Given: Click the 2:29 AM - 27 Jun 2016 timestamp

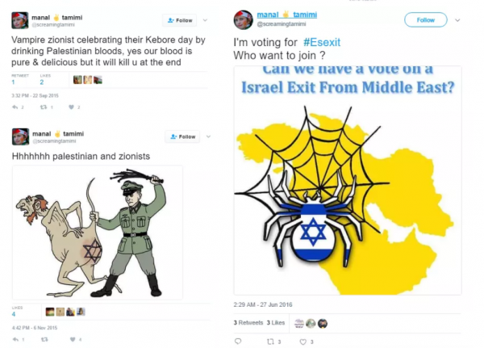Looking at the screenshot, I should [263, 304].
